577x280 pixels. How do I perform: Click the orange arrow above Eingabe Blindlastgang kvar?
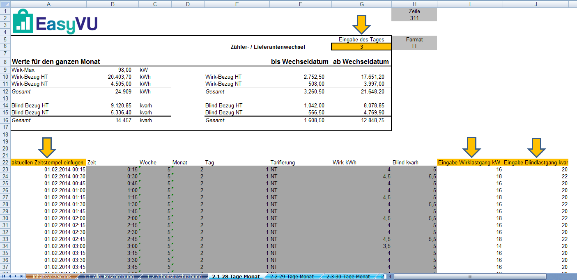click(536, 147)
